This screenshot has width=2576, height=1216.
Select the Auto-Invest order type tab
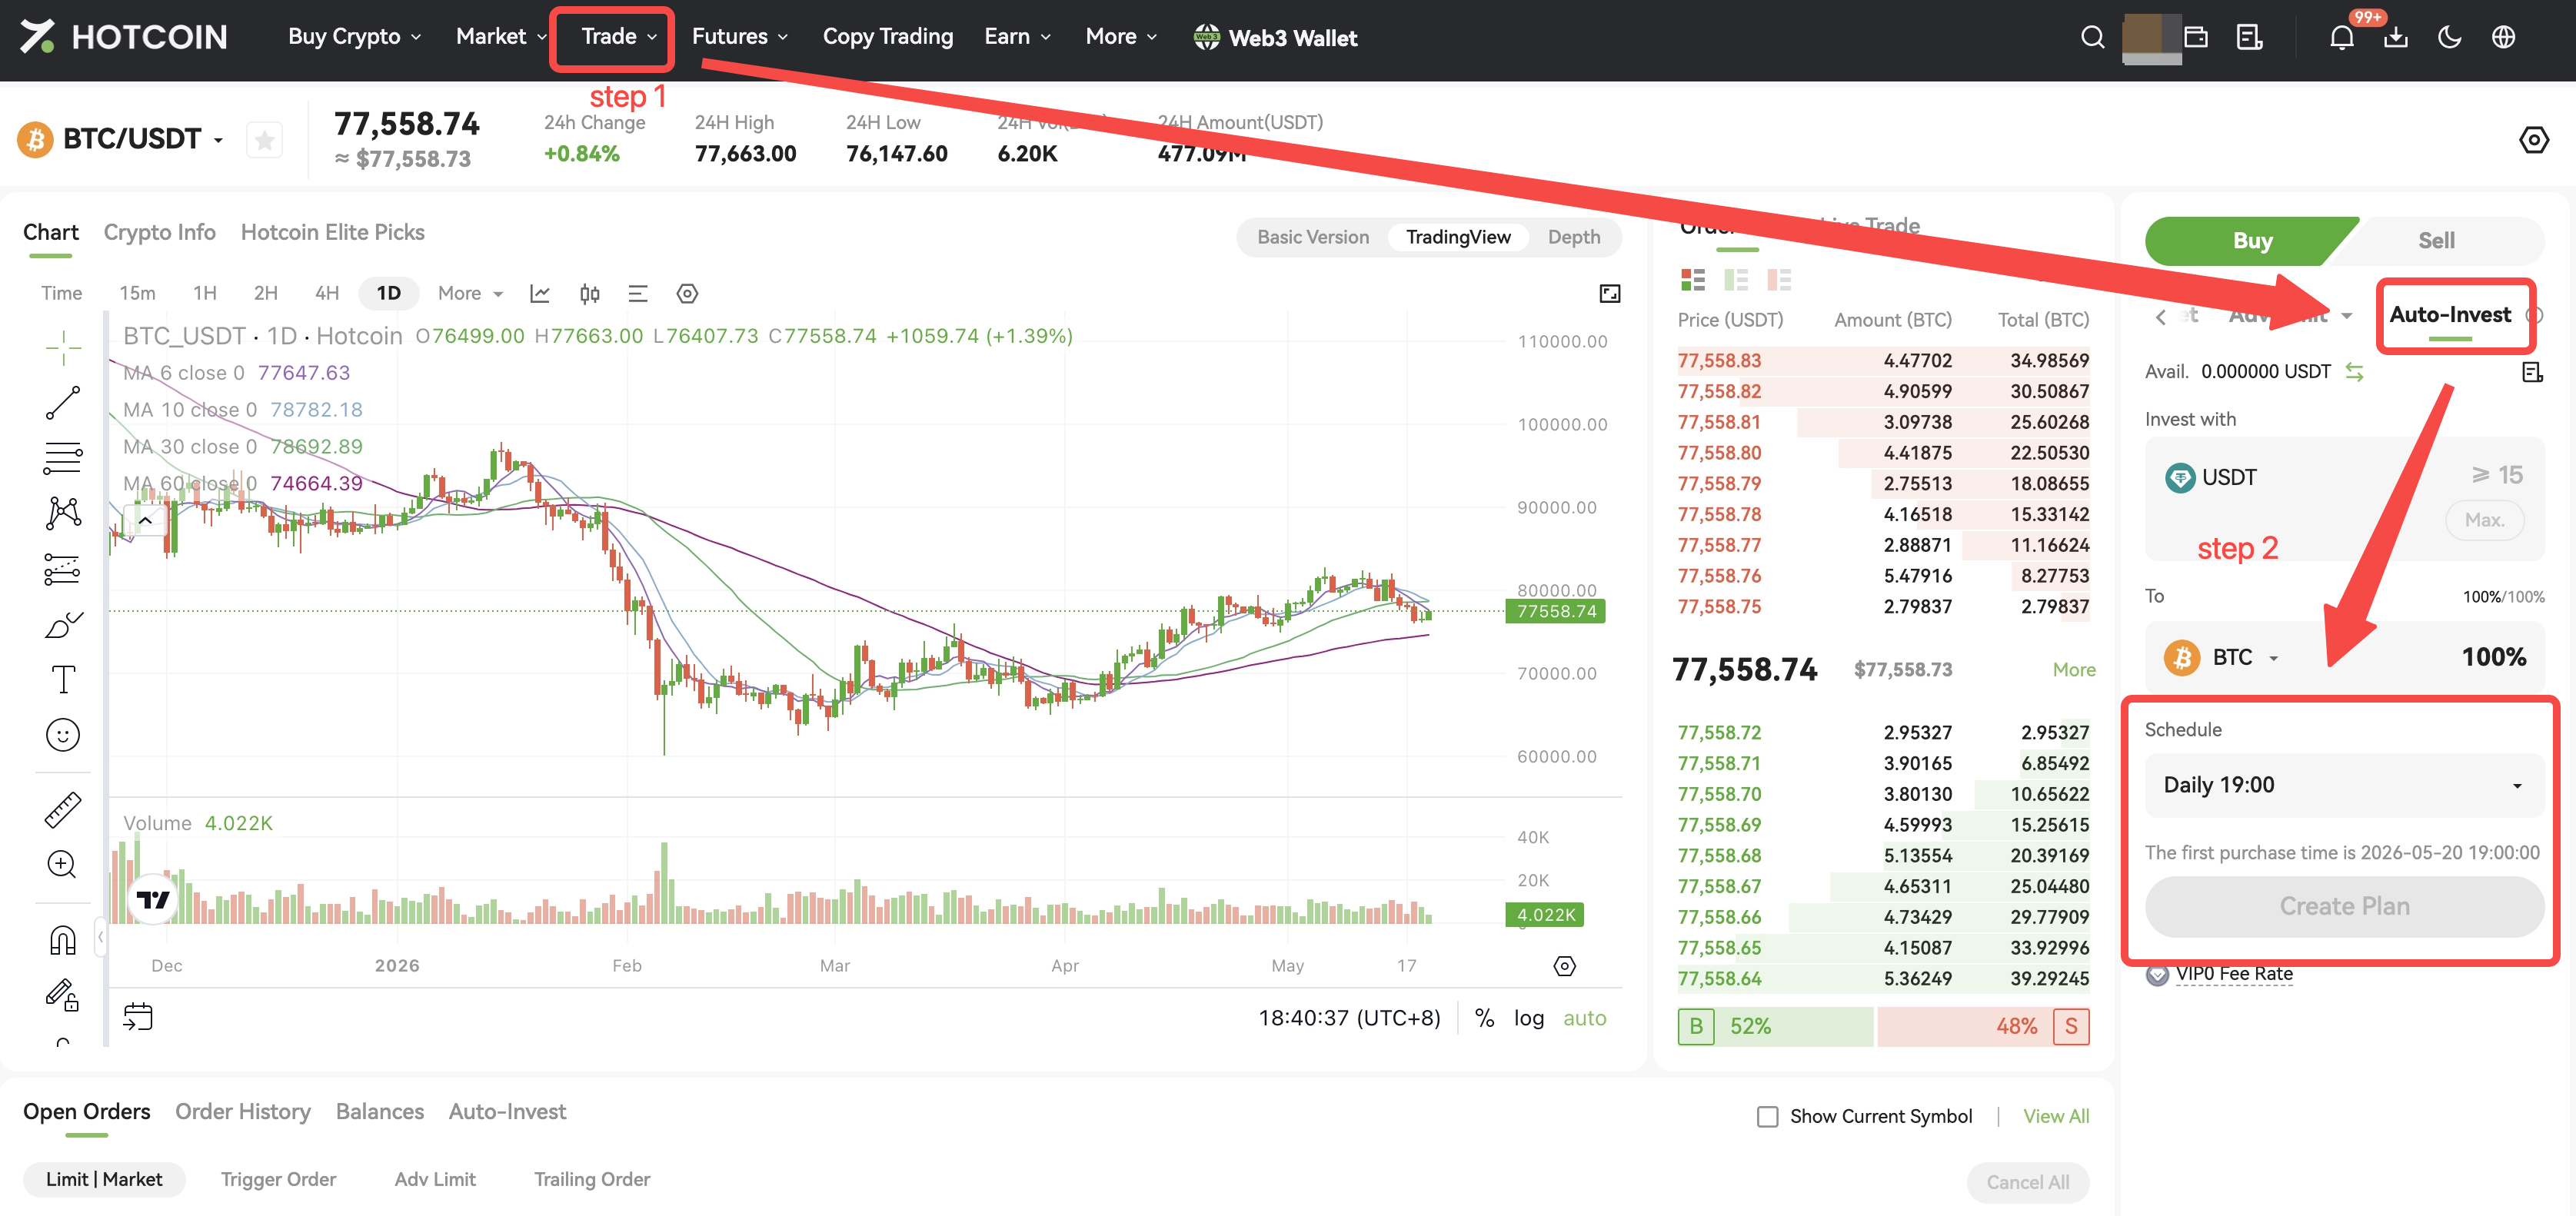pos(2450,314)
